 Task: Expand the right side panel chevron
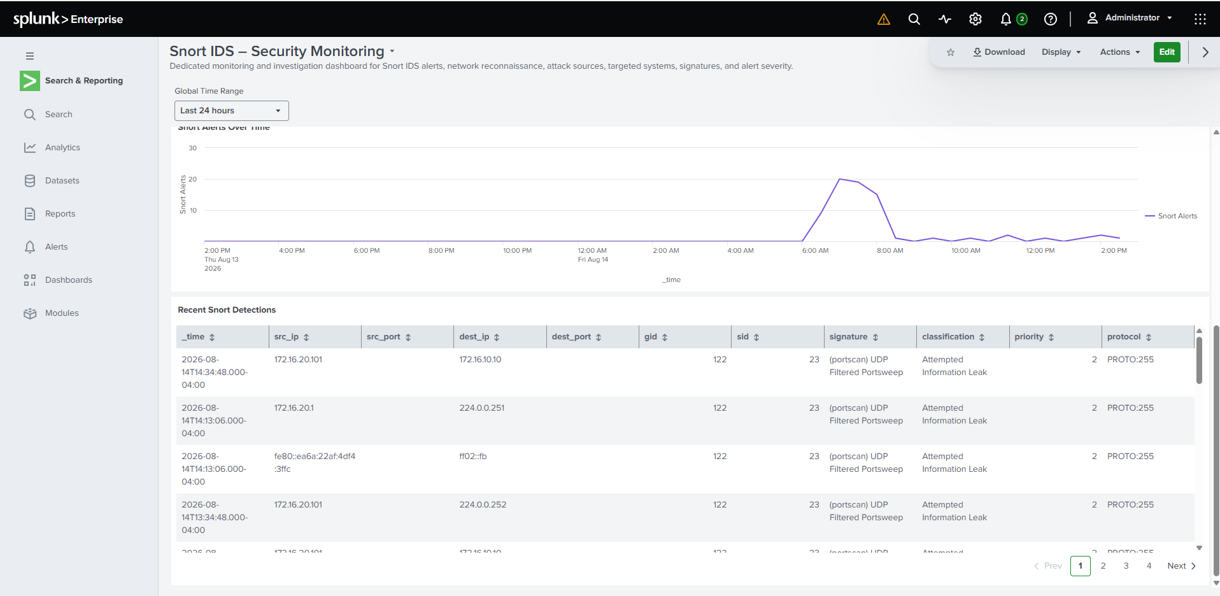click(x=1205, y=52)
